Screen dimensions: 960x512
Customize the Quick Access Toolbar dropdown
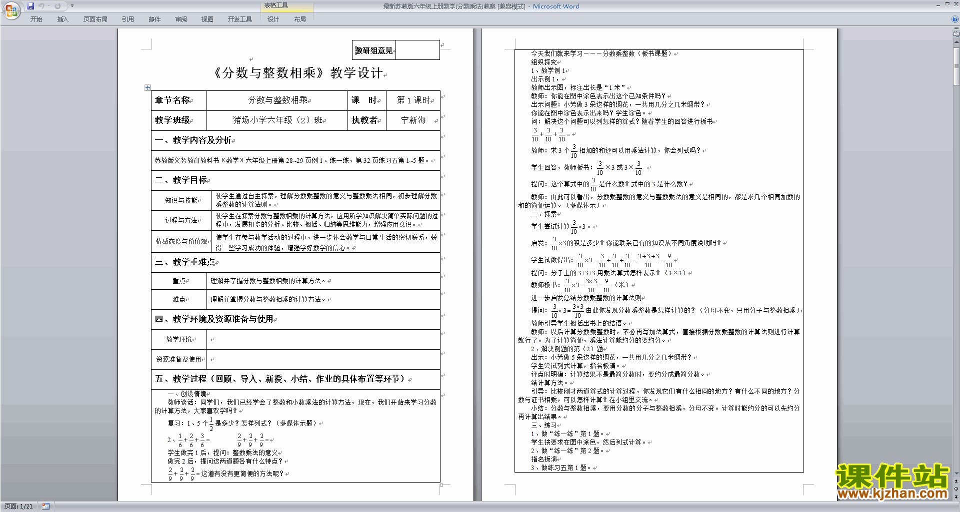pos(72,6)
